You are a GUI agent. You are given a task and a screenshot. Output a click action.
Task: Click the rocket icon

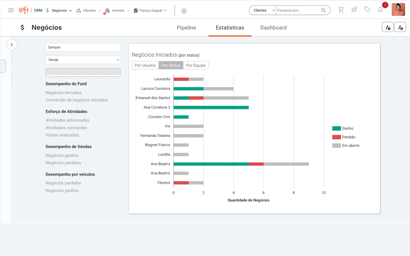(354, 10)
